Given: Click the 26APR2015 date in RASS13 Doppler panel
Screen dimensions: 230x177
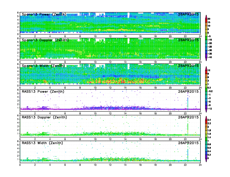Looking at the screenshot, I should 188,117.
